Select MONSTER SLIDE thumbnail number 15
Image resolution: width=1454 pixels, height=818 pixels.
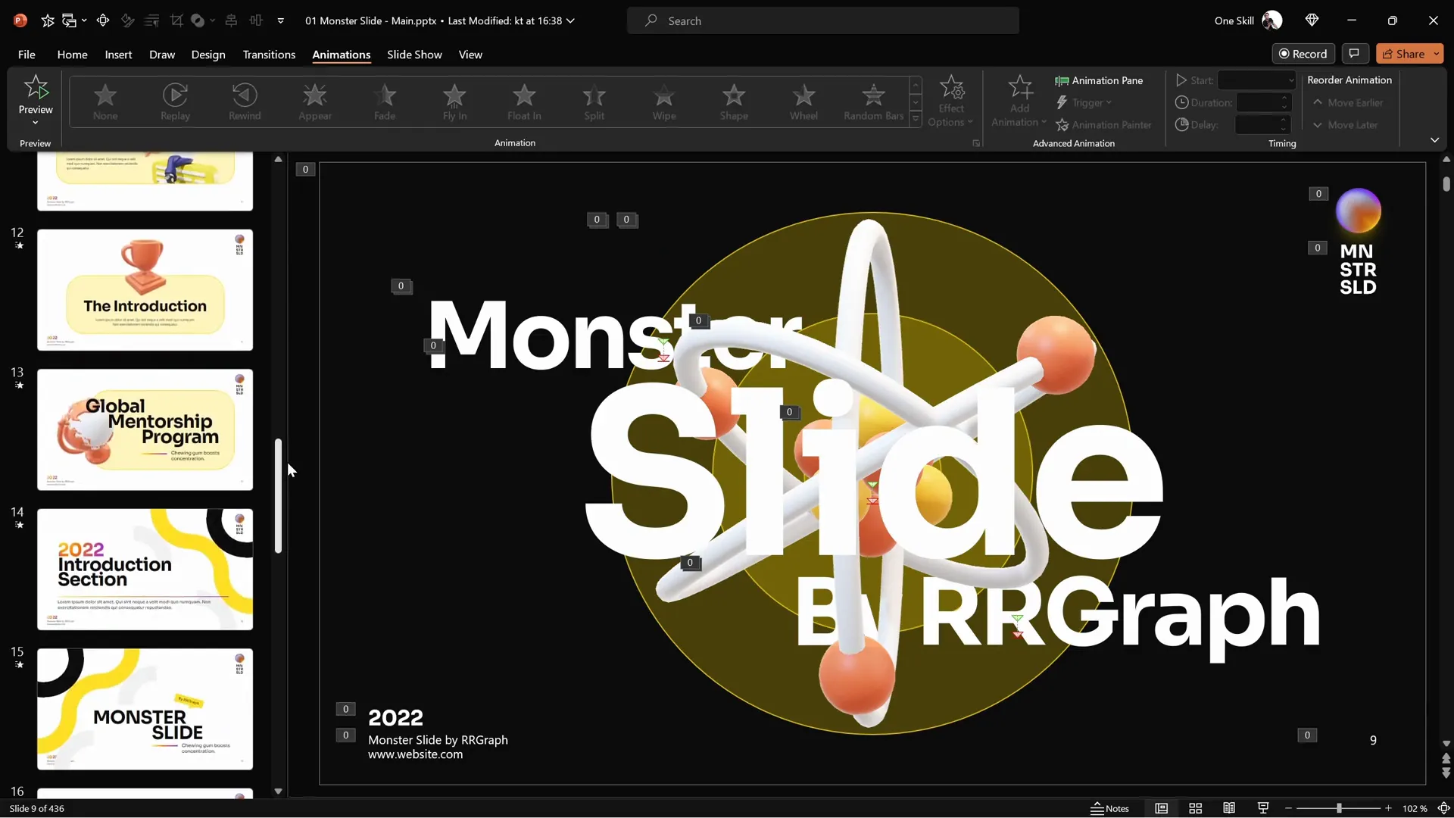[145, 709]
